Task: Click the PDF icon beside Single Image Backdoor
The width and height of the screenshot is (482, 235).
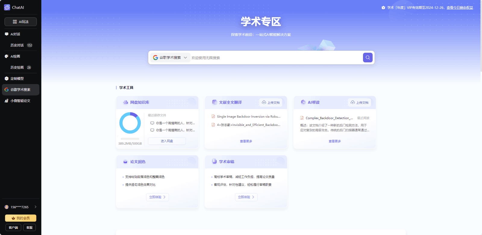Action: coord(213,117)
